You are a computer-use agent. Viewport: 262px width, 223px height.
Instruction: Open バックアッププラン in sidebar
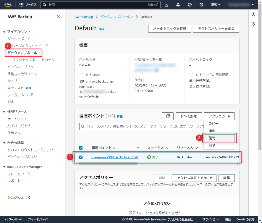(x=22, y=67)
